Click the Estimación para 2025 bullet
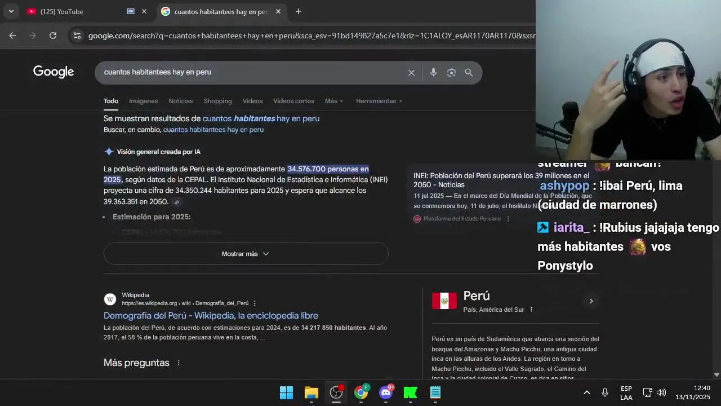 152,217
